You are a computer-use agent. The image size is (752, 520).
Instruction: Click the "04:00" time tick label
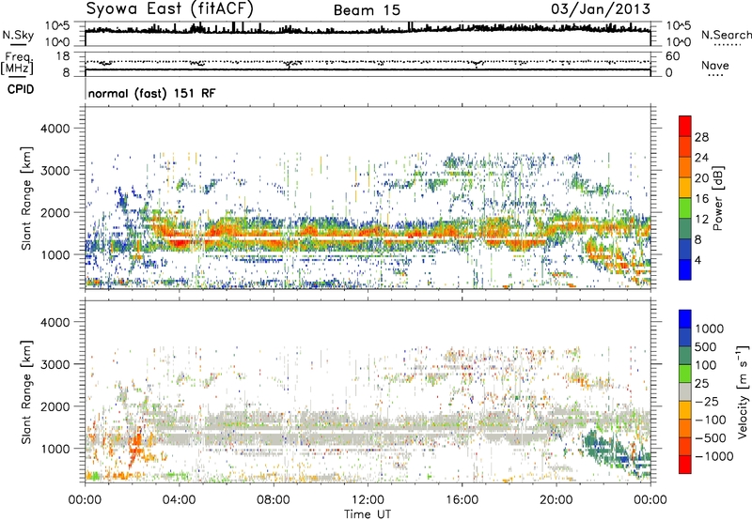coord(179,499)
